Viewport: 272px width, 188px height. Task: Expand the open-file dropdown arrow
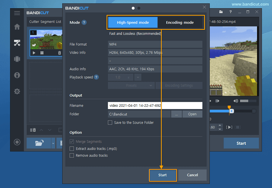(53, 143)
